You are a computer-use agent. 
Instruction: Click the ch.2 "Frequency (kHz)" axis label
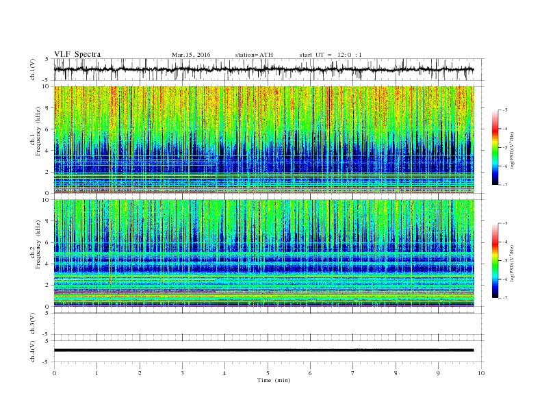click(38, 244)
